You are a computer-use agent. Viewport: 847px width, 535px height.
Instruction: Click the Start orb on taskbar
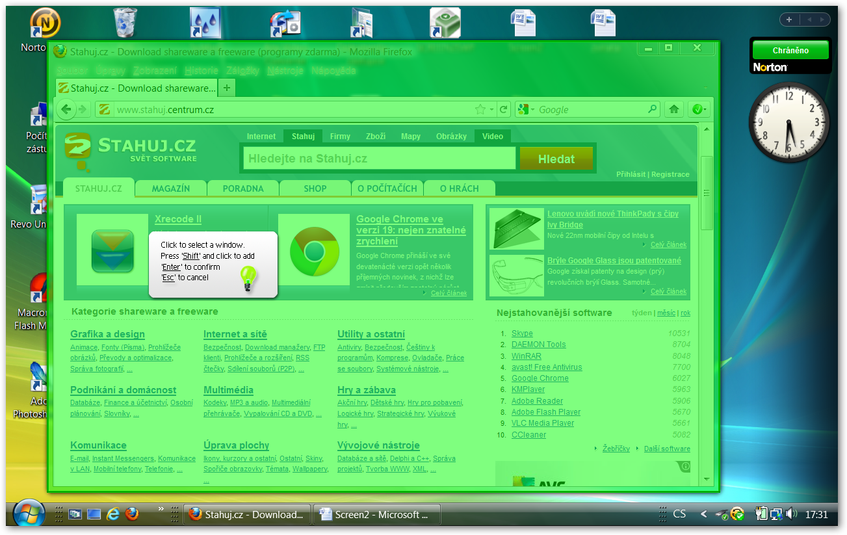tap(29, 514)
